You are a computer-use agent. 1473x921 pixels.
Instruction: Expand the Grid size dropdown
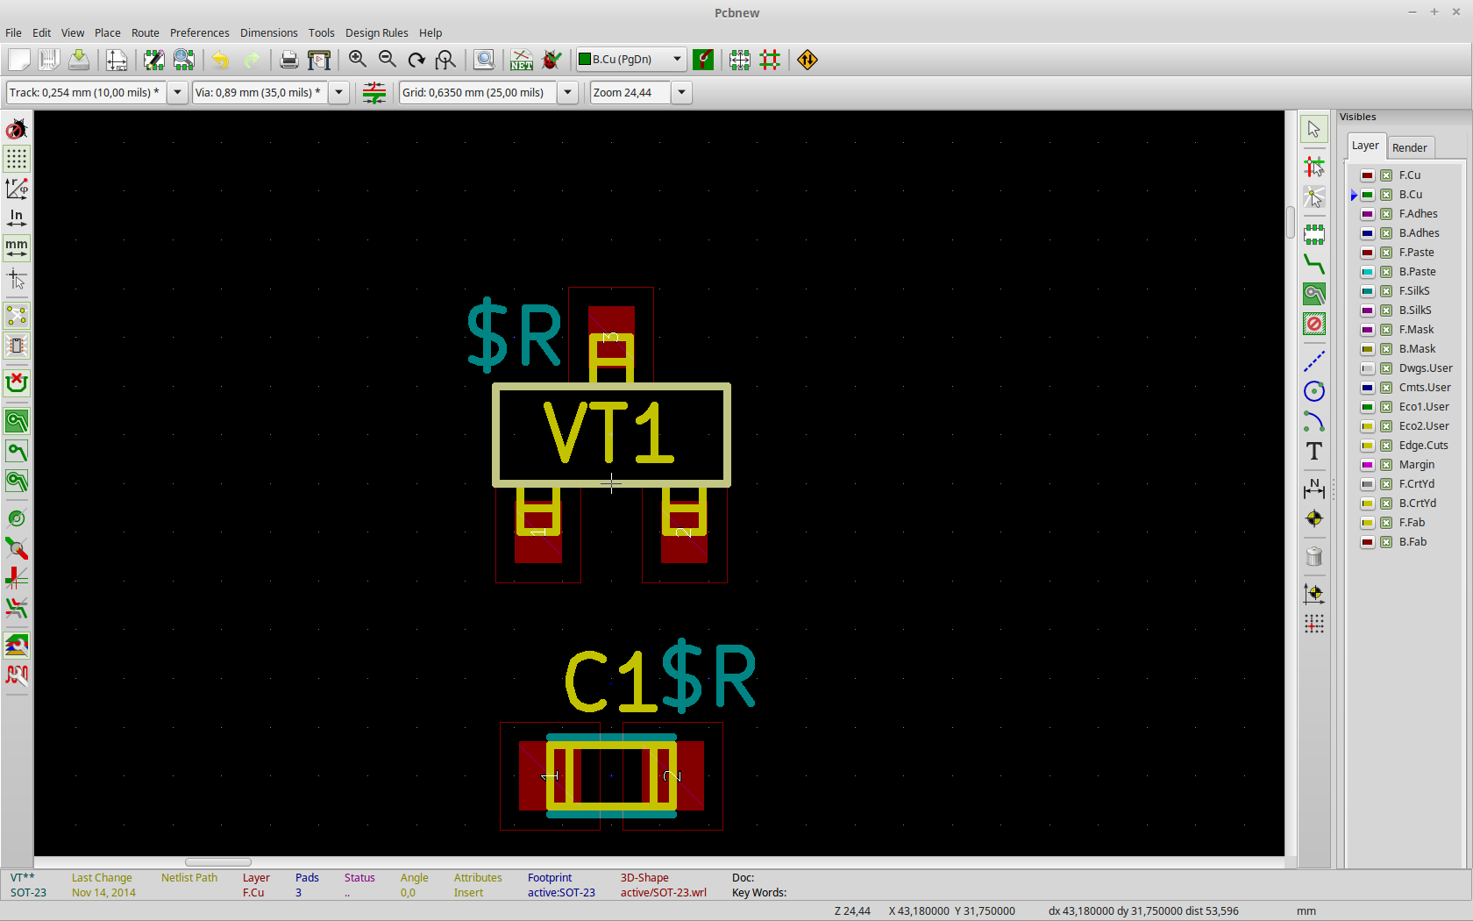point(567,93)
